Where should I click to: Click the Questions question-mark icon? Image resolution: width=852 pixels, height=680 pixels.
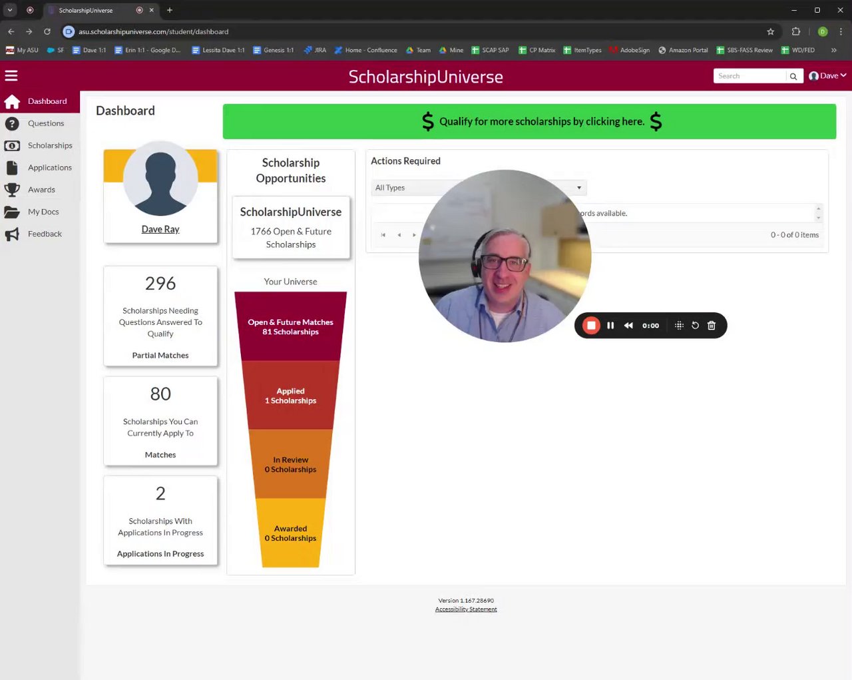(12, 123)
